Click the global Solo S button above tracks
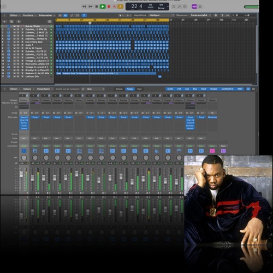 19,21
